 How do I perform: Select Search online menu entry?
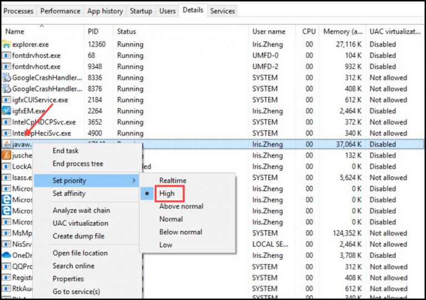point(74,266)
